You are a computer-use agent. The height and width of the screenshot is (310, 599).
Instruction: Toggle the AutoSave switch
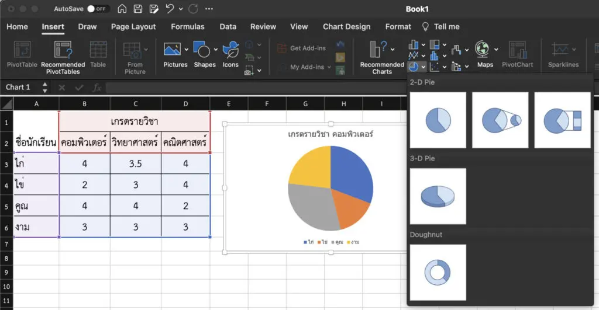(x=98, y=9)
